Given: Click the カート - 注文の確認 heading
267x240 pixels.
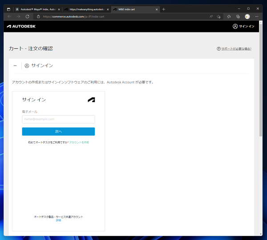Looking at the screenshot, I should tap(31, 48).
